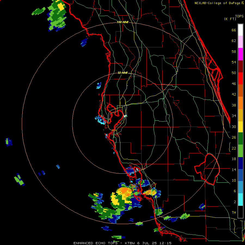
Task: Pick the cyan legend swatch
Action: 240,200
